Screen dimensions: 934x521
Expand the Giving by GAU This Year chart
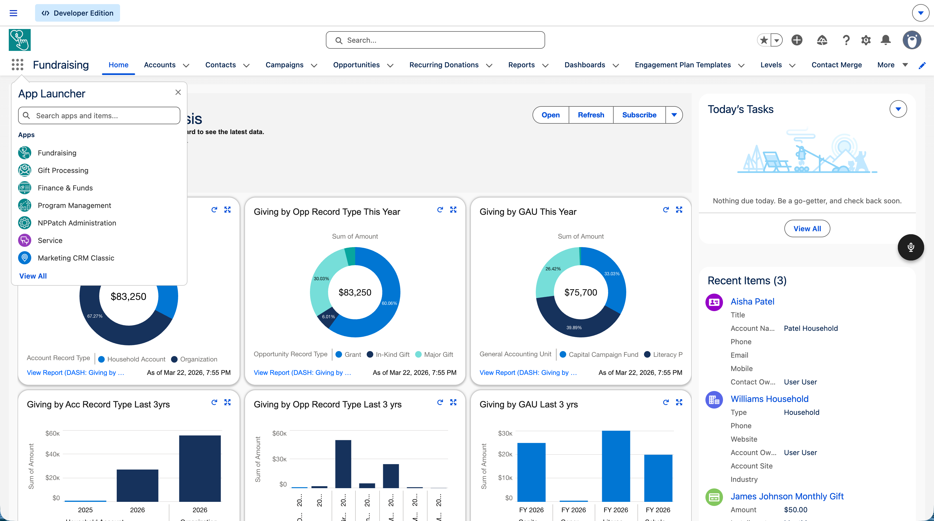[x=679, y=210]
